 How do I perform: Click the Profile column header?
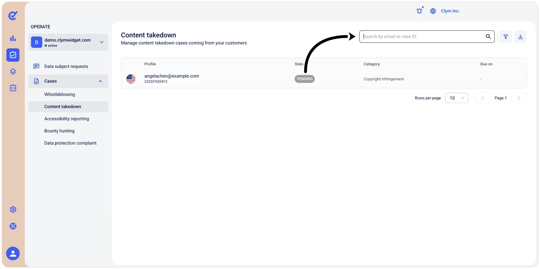point(150,64)
